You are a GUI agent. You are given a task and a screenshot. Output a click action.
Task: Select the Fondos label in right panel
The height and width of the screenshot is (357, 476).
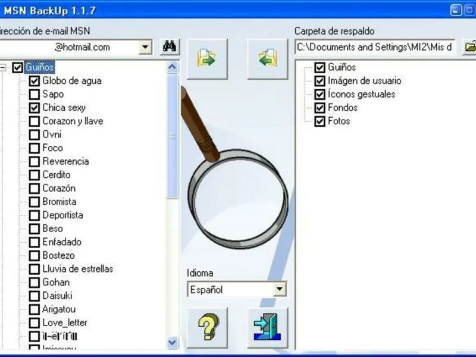343,108
